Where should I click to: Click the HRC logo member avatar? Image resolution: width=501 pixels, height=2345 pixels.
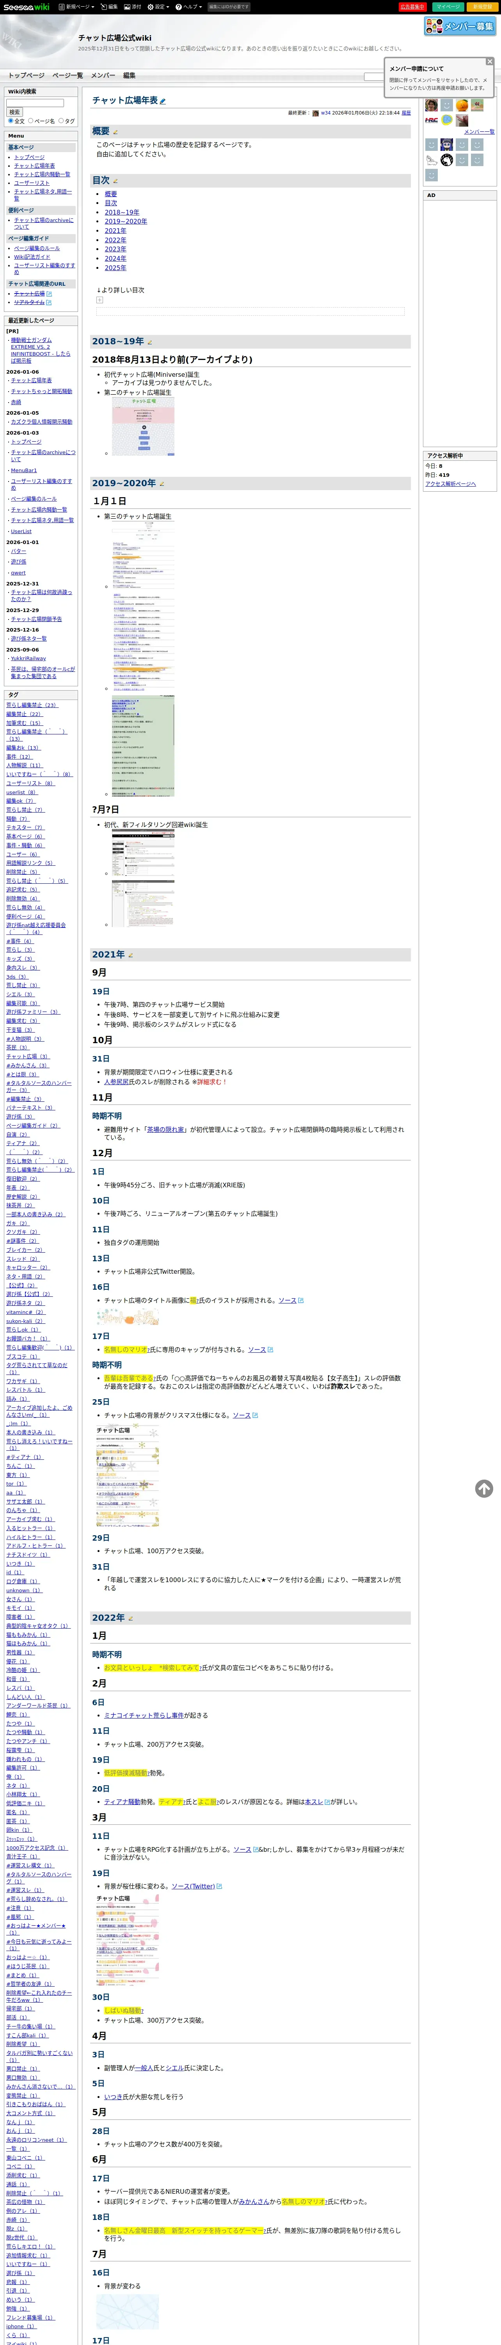pos(432,120)
